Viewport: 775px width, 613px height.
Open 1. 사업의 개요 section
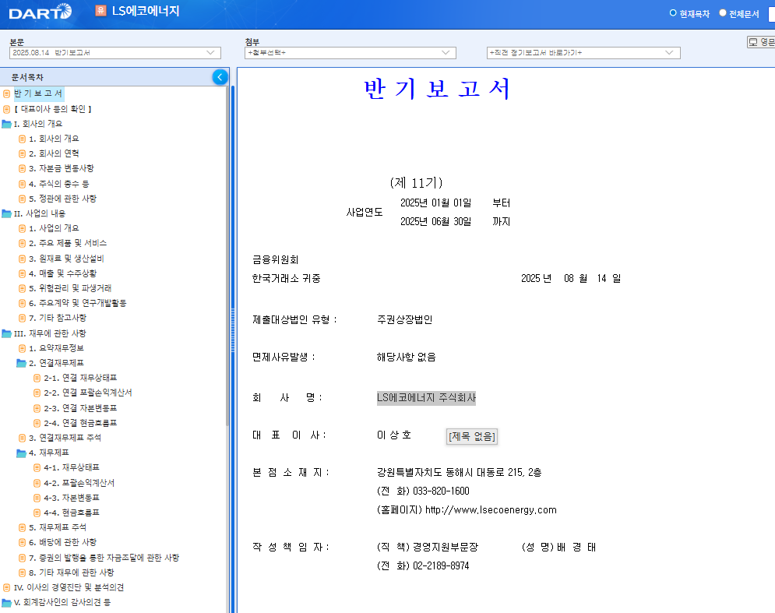[x=54, y=228]
